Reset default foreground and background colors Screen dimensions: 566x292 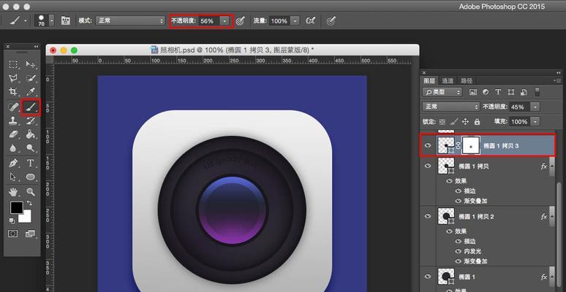click(12, 220)
